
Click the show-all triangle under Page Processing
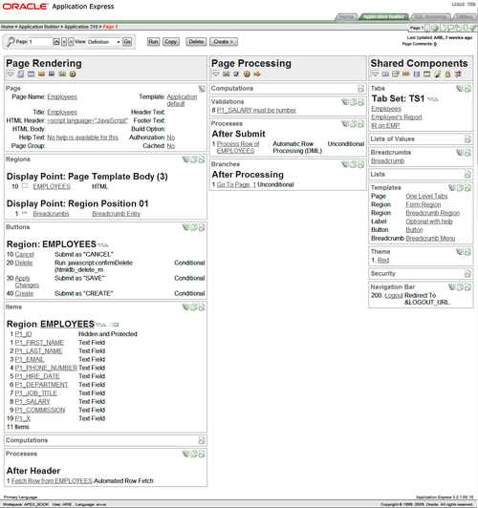pos(216,74)
